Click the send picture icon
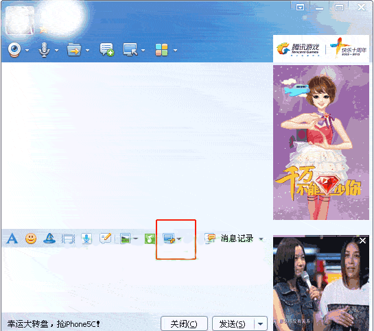The image size is (374, 331). pyautogui.click(x=125, y=238)
